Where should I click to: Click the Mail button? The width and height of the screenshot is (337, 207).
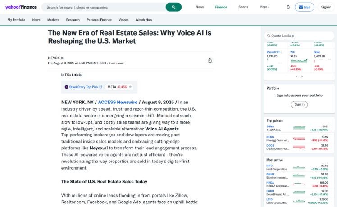click(x=304, y=7)
